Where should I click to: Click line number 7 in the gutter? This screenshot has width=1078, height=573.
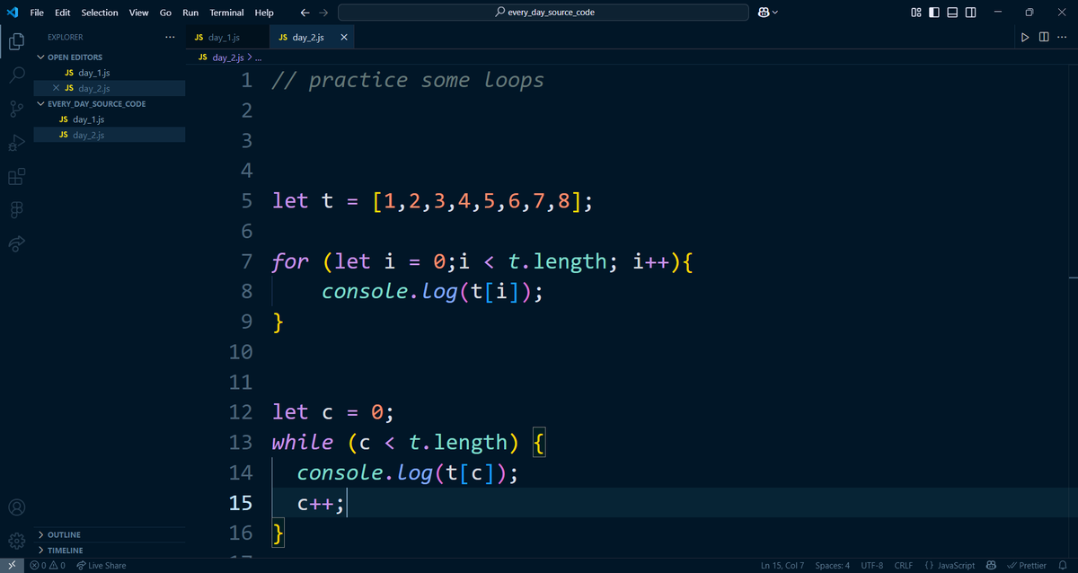247,261
